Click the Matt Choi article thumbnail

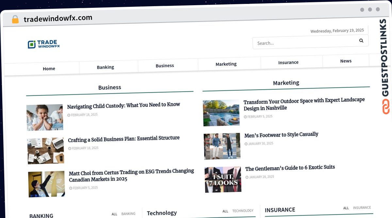(46, 184)
